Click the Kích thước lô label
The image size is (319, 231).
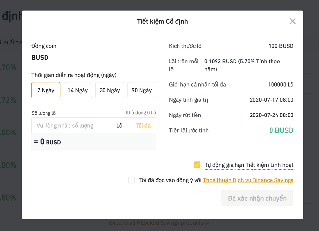coord(185,46)
